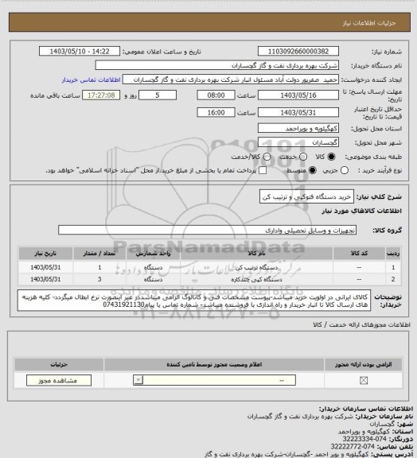Click the تاریخ نیاز column header
This screenshot has width=417, height=458.
45,253
